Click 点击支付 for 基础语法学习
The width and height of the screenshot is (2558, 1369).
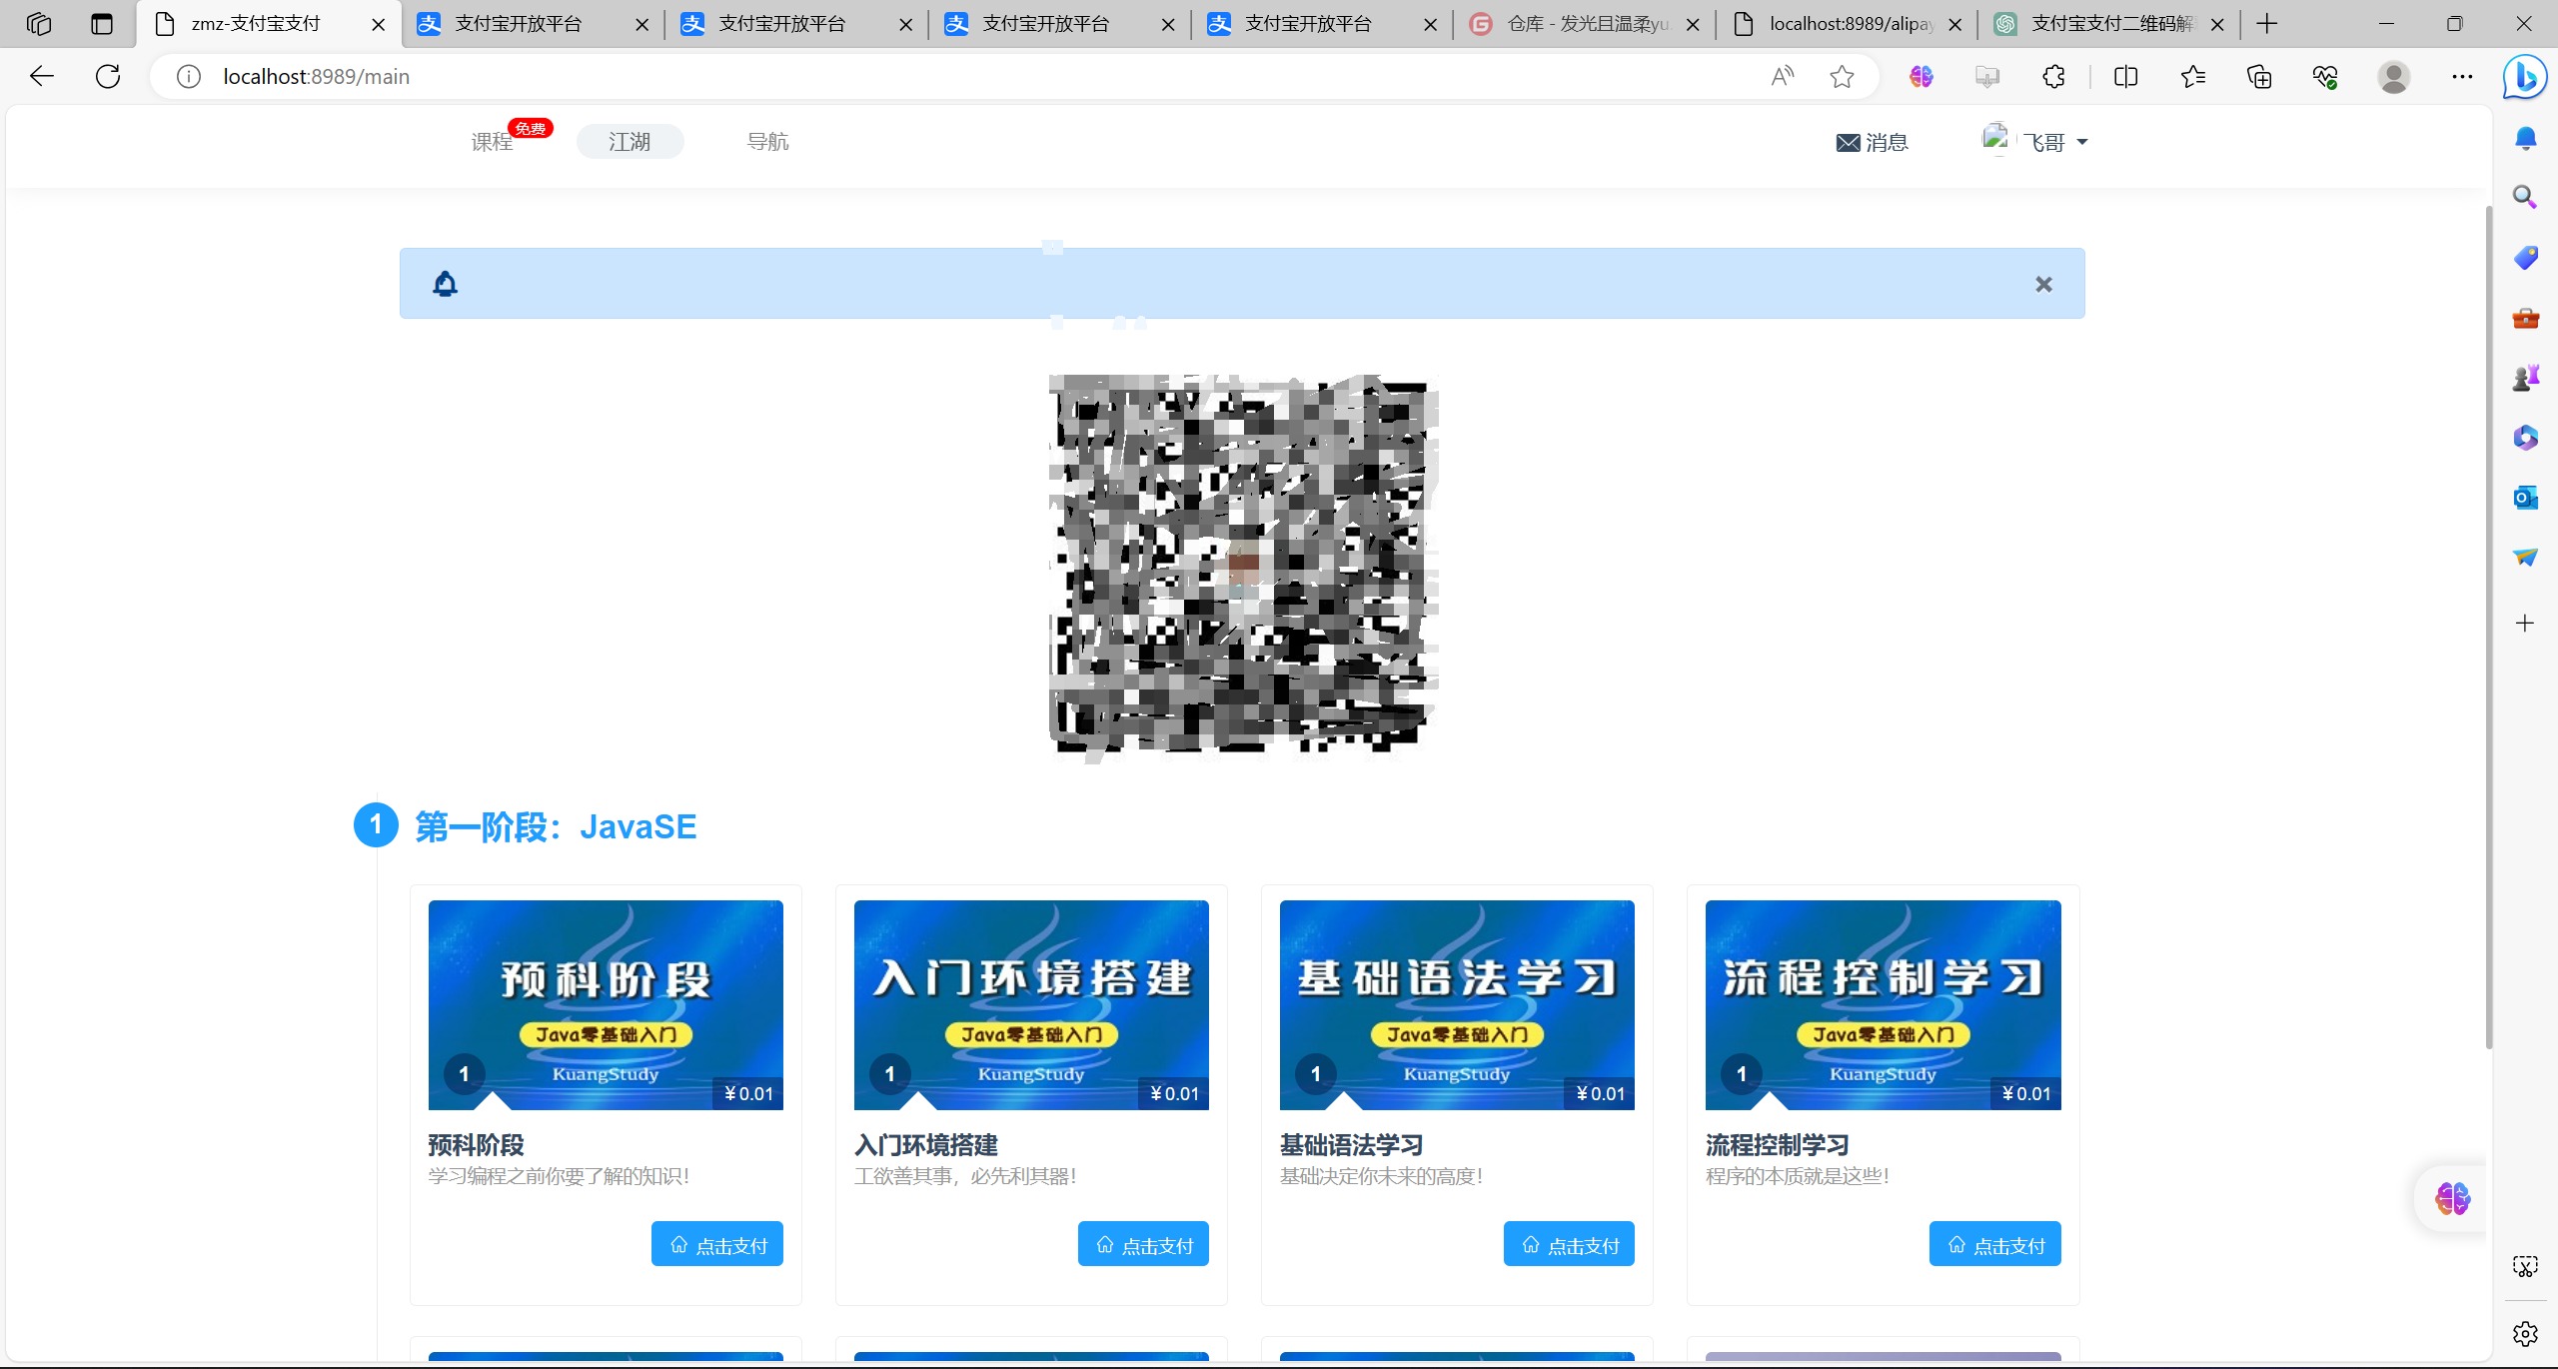click(1569, 1244)
